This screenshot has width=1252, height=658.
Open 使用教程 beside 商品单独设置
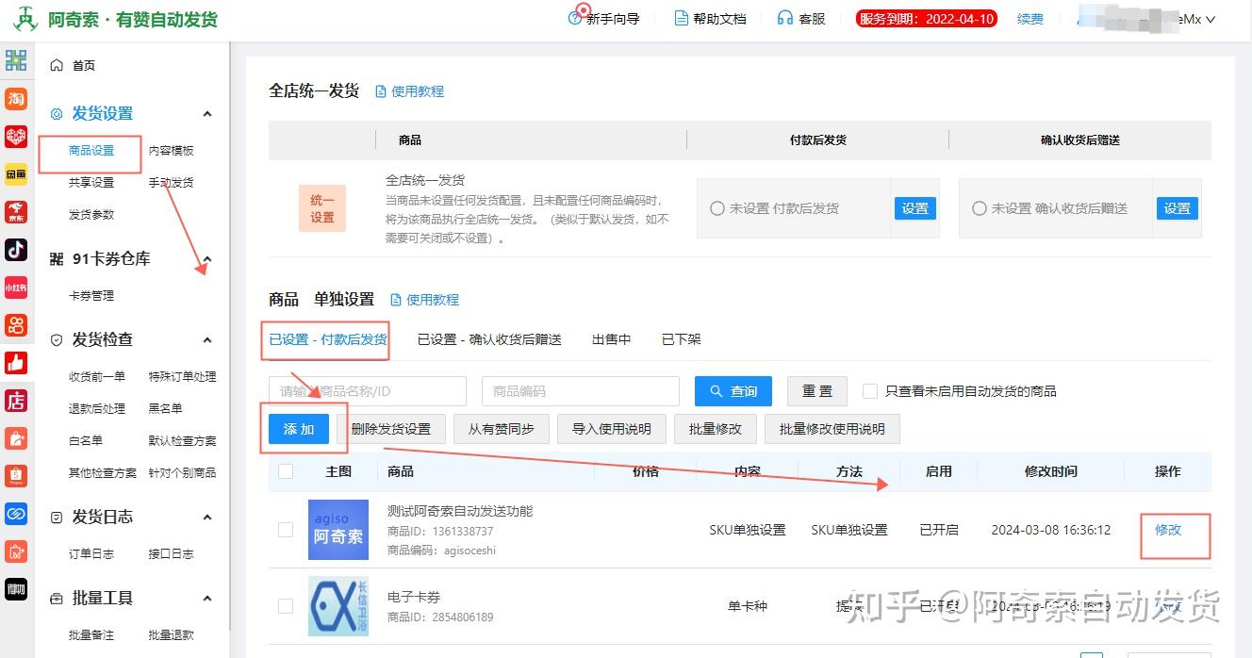tap(424, 300)
